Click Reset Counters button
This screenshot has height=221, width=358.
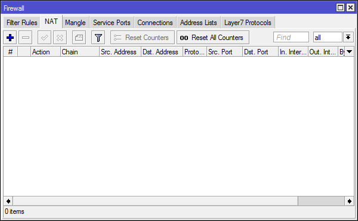pos(143,38)
